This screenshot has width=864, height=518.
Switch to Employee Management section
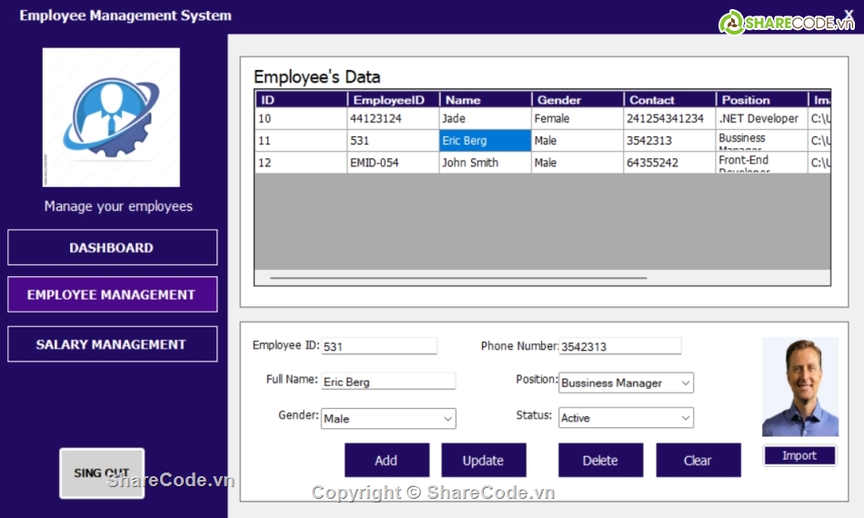[x=112, y=294]
